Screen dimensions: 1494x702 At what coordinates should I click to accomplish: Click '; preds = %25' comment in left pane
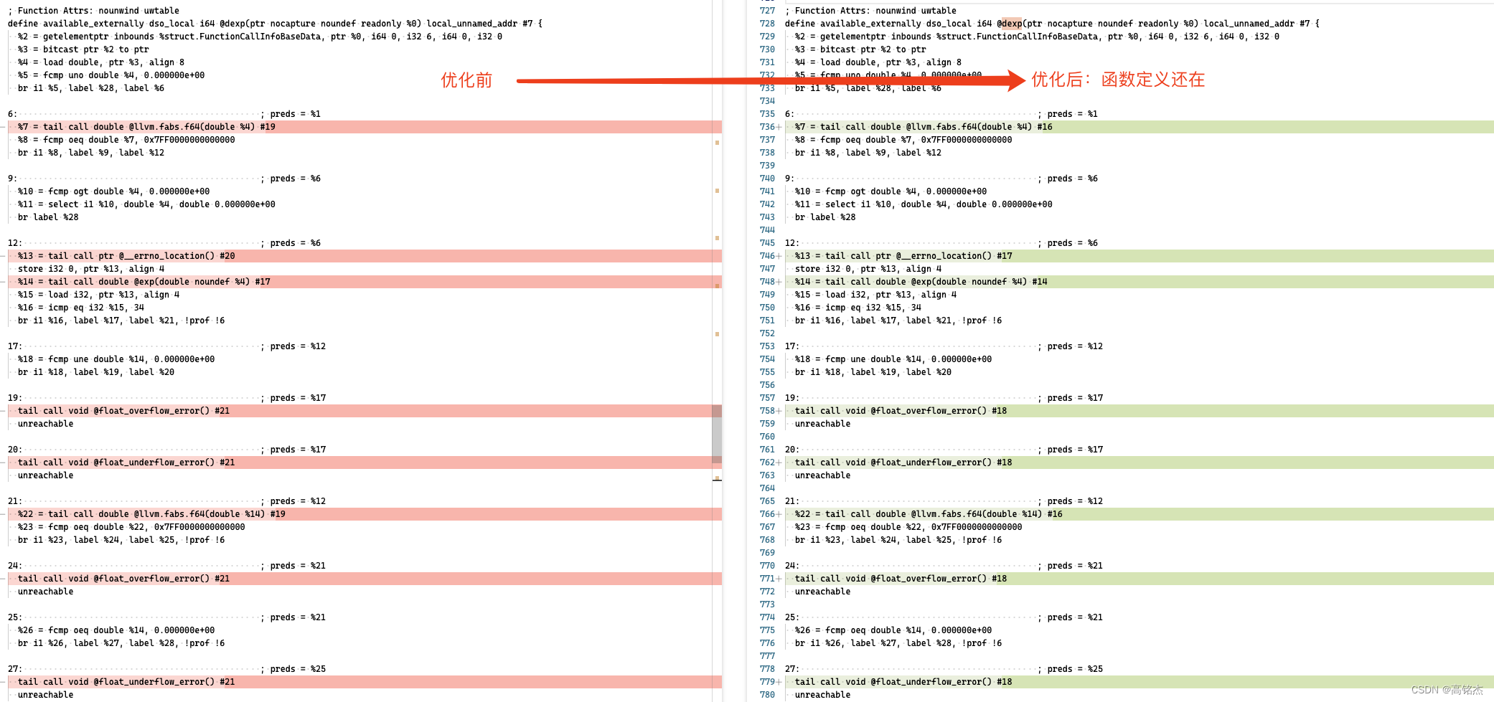pos(293,669)
